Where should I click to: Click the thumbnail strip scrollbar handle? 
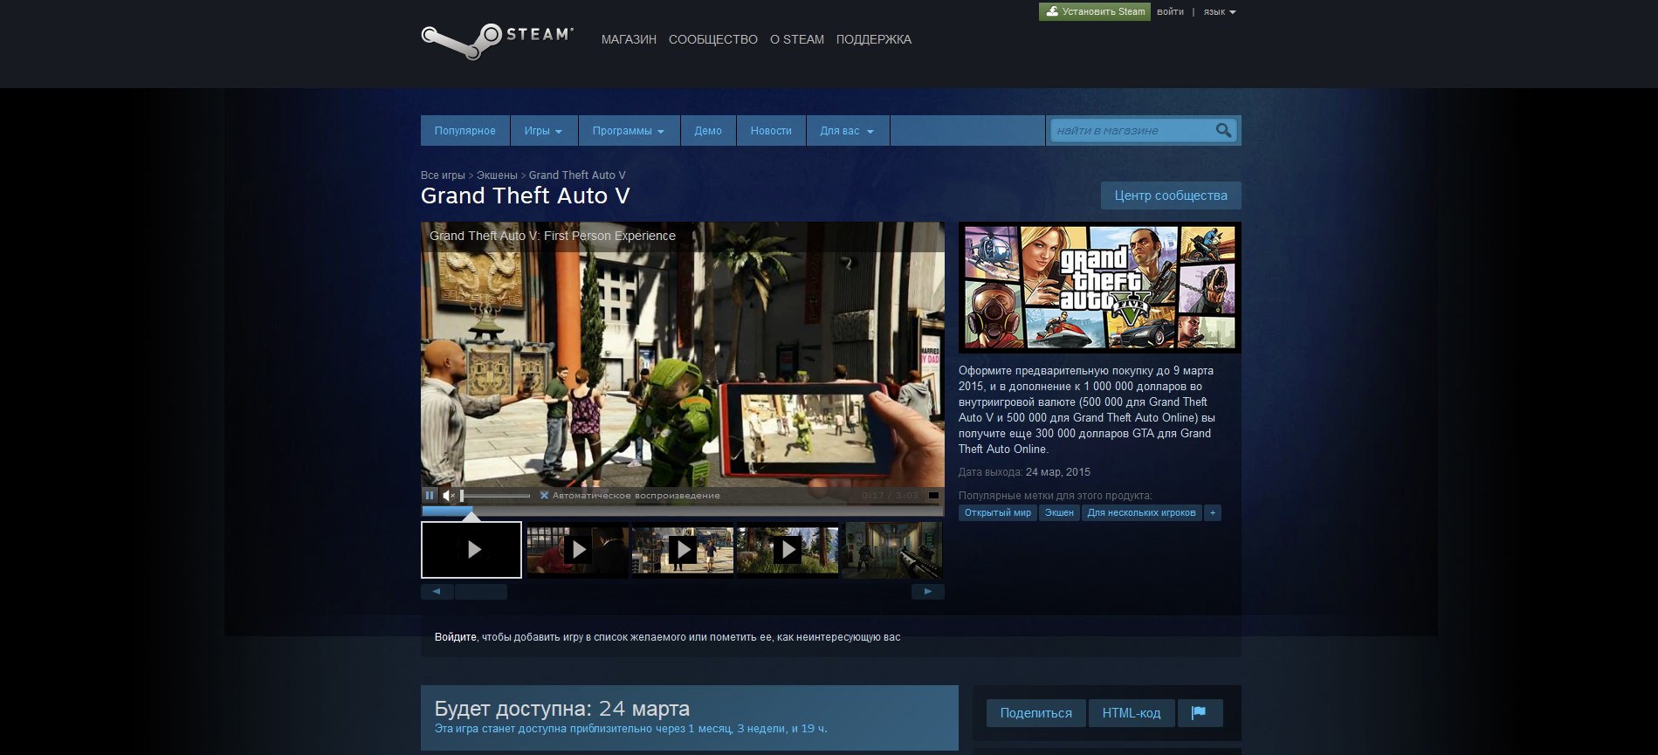[480, 592]
